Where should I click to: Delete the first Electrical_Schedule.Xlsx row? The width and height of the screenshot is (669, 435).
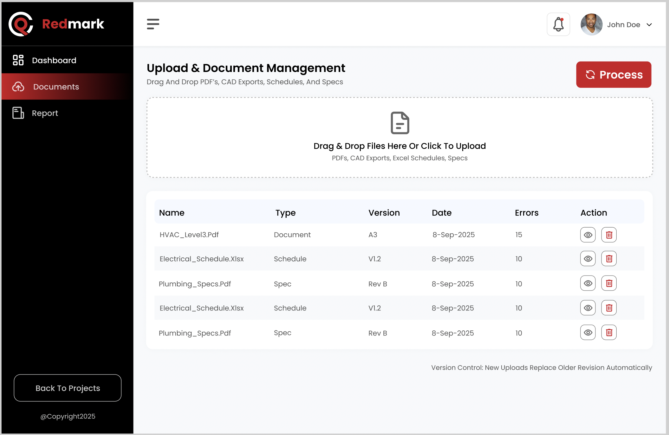click(609, 259)
